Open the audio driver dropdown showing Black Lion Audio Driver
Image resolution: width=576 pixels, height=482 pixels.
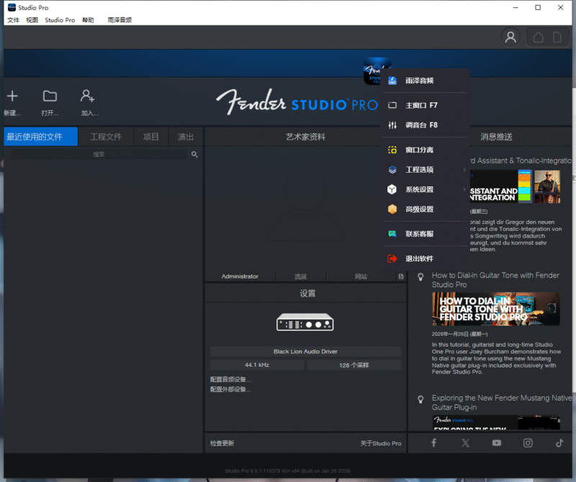(x=305, y=352)
